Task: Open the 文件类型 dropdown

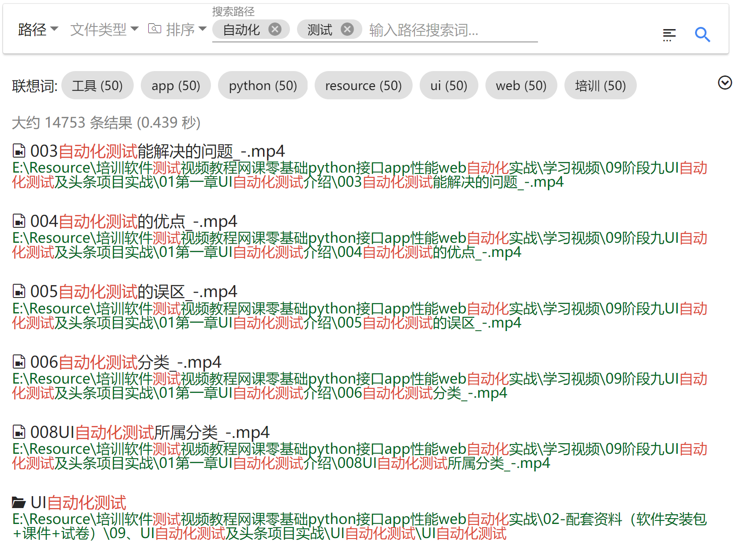Action: 104,30
